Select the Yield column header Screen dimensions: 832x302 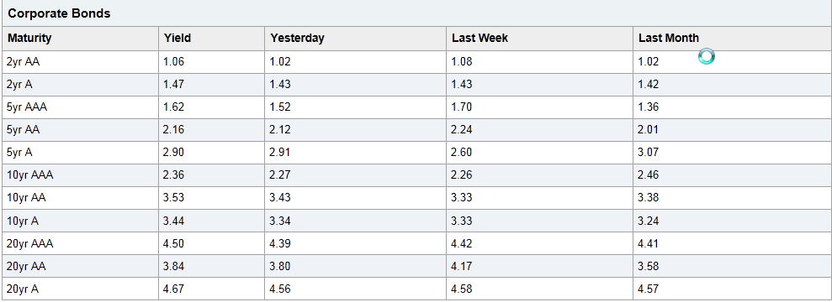click(x=178, y=38)
